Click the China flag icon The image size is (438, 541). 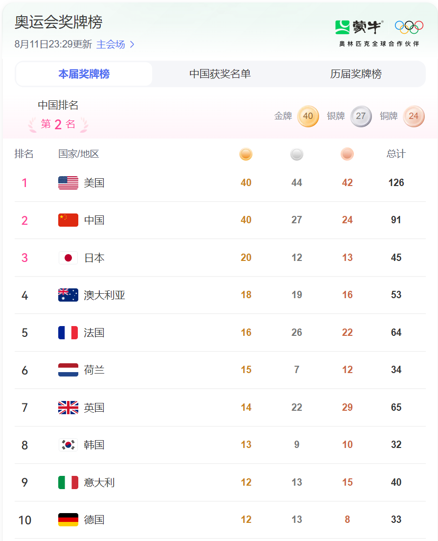coord(68,220)
